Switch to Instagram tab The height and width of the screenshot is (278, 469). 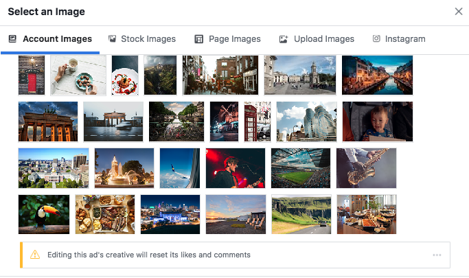[x=399, y=39]
